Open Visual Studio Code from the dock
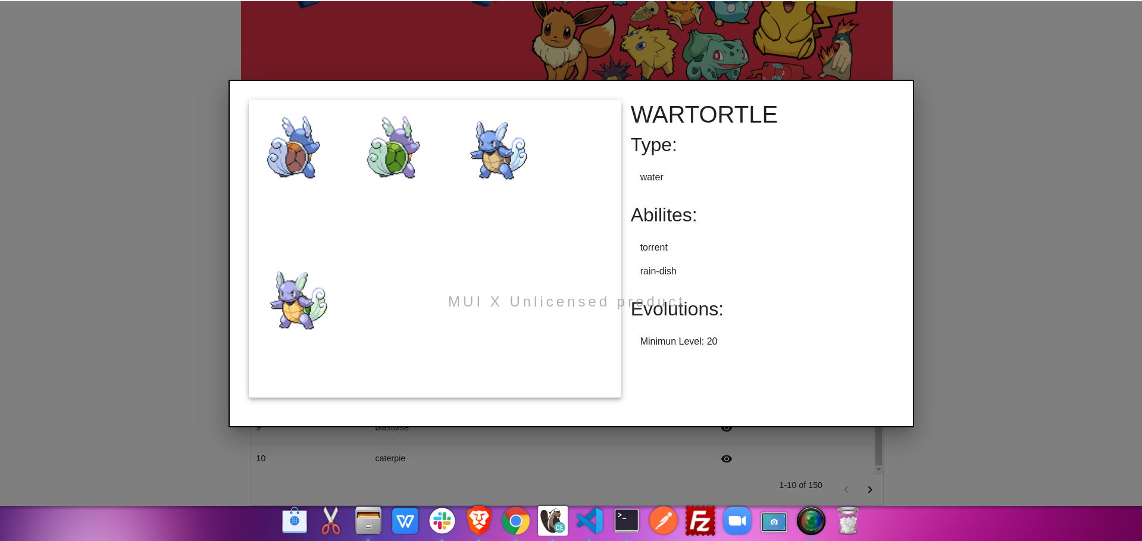This screenshot has height=541, width=1142. click(x=589, y=521)
